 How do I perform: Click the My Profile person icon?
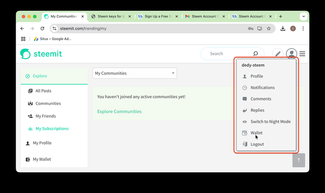point(27,143)
